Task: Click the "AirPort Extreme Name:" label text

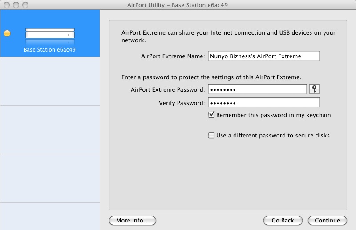Action: 173,56
